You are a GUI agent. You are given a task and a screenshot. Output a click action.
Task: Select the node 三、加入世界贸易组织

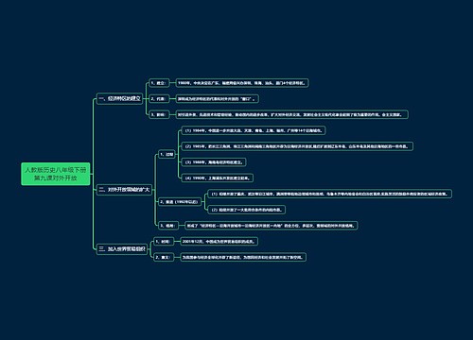click(x=122, y=249)
